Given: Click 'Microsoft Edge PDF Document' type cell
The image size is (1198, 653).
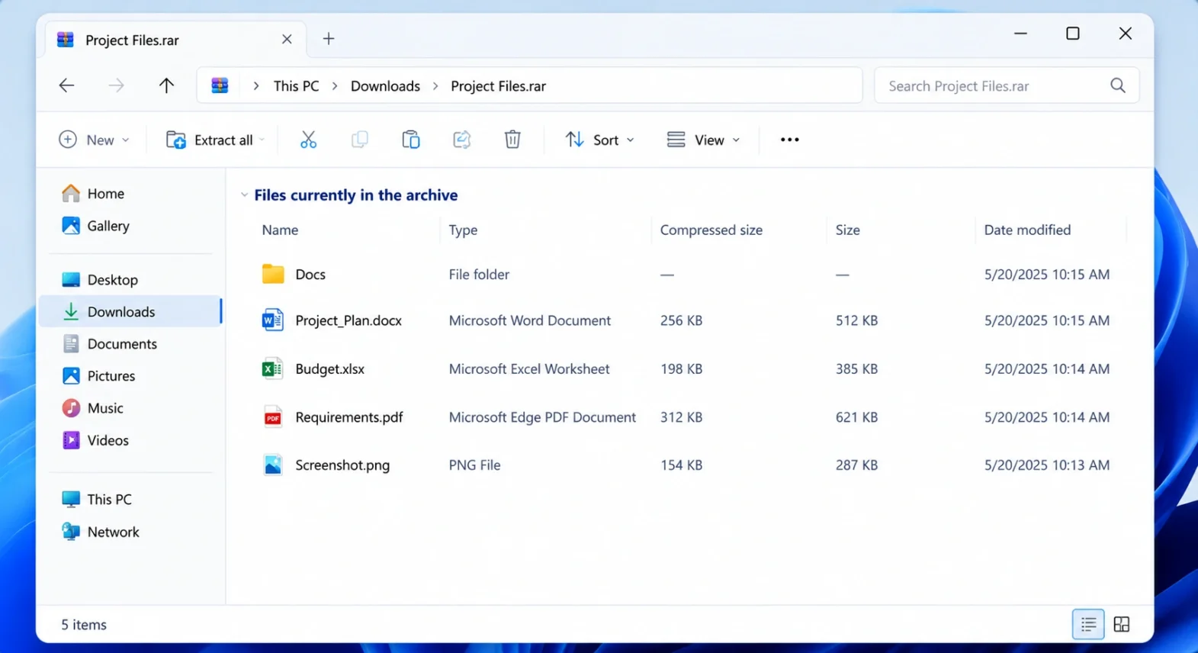Looking at the screenshot, I should 542,417.
